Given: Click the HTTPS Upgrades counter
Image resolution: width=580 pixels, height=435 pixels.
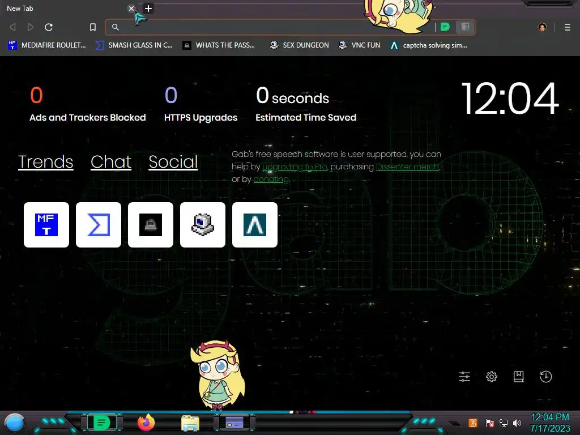Looking at the screenshot, I should tap(201, 104).
